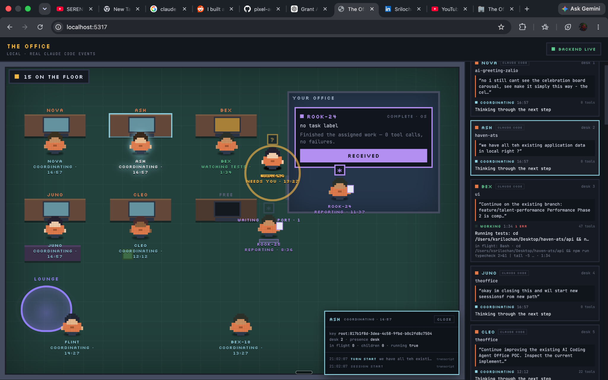The image size is (608, 380).
Task: Open the Chrome three-dot menu
Action: pos(598,27)
